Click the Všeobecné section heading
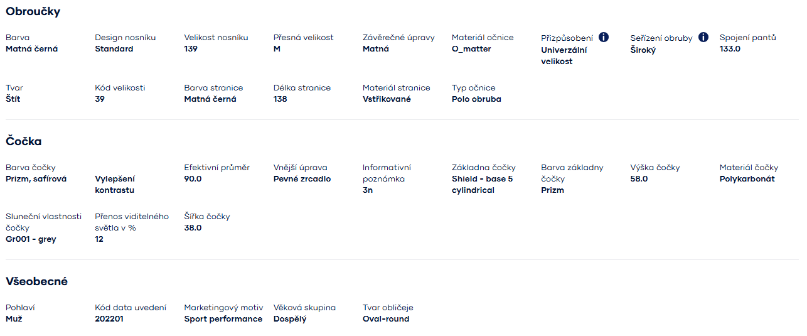The height and width of the screenshot is (336, 807). 36,281
